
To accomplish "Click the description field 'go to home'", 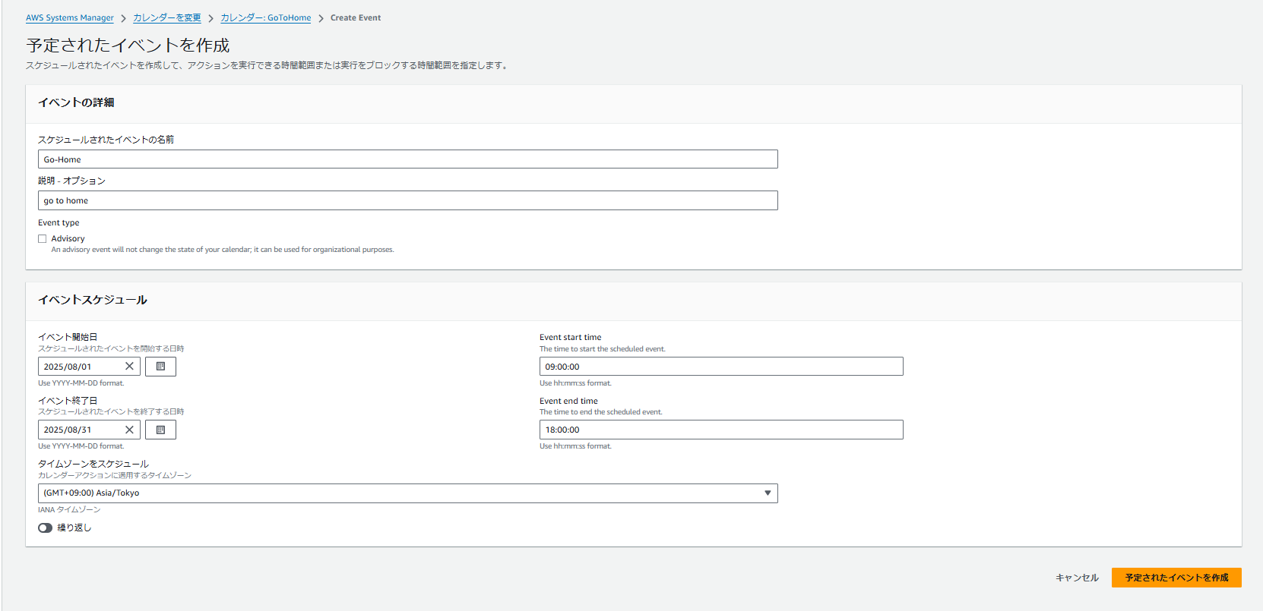I will [407, 200].
